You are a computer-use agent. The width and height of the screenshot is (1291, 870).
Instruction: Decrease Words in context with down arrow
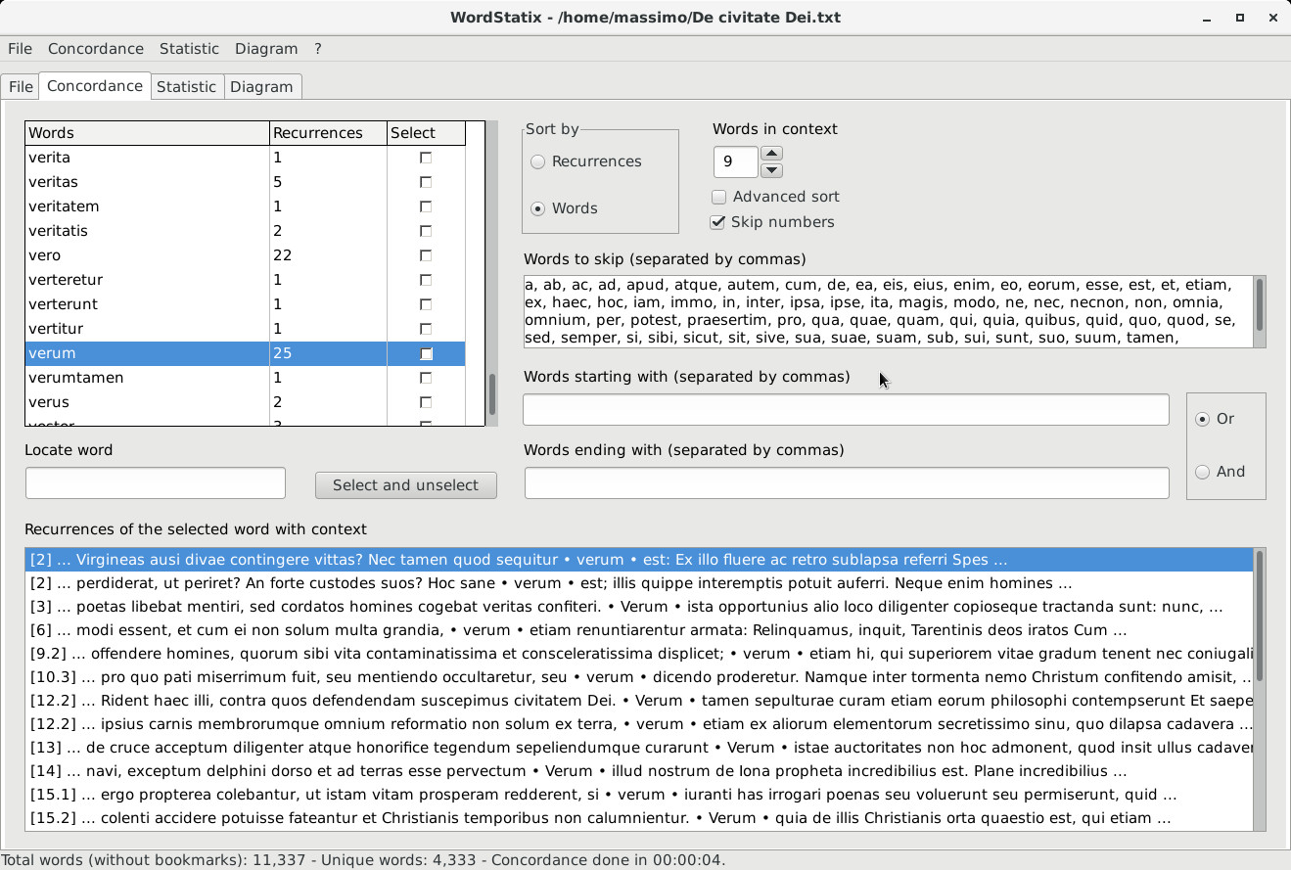pos(771,170)
